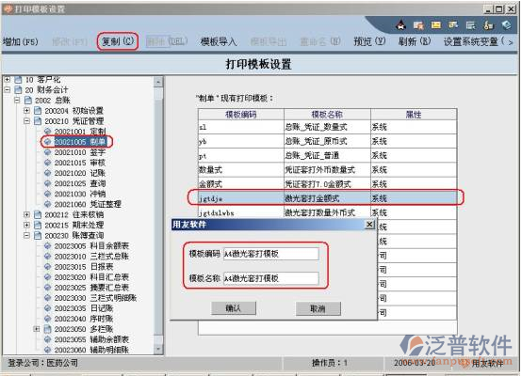This screenshot has width=522, height=376.
Task: Close the 用友软件 dialog
Action: coord(370,225)
